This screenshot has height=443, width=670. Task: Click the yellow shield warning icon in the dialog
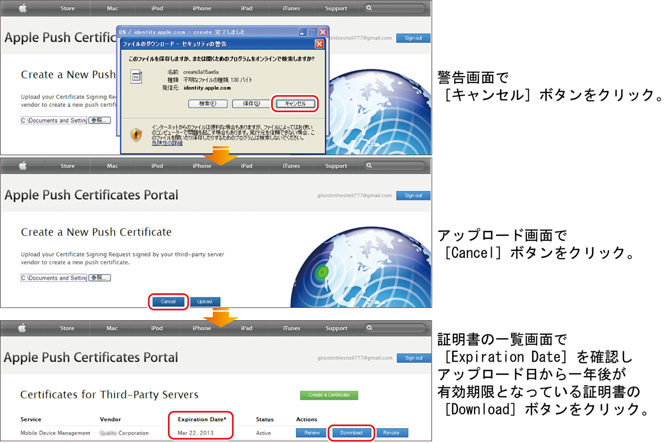136,135
